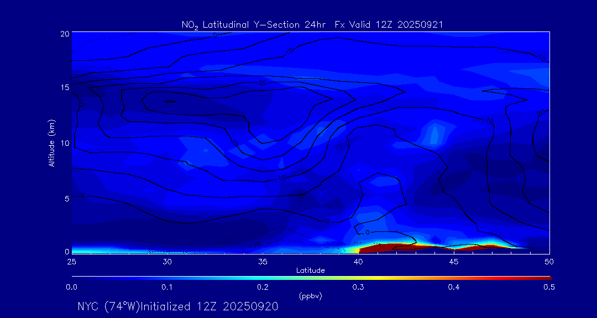Pick the 0.5 colorbar value label
The image size is (597, 318).
[549, 287]
